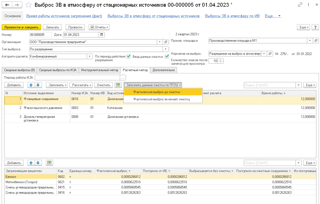
Task: Select Фактический выброс включает очистку menu item
Action: coord(161,99)
